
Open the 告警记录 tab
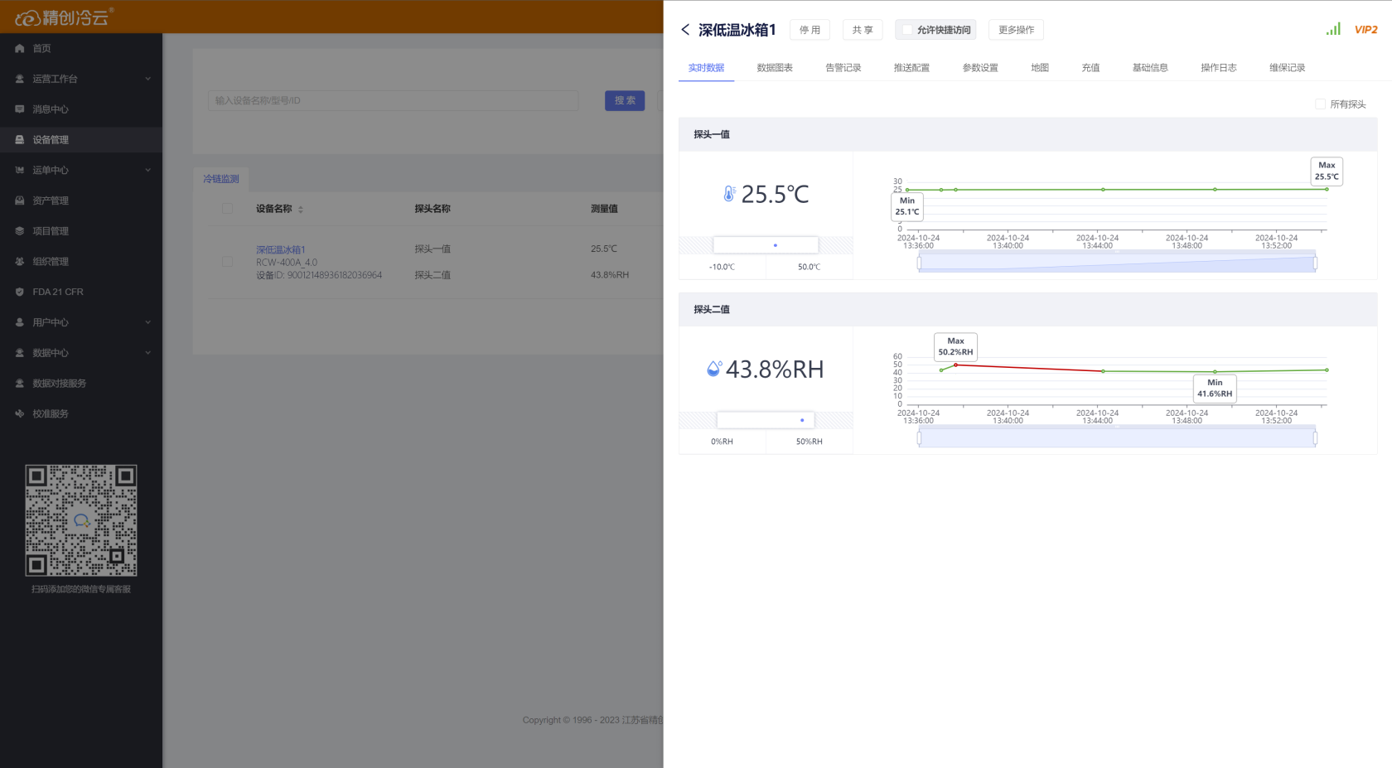(x=843, y=68)
